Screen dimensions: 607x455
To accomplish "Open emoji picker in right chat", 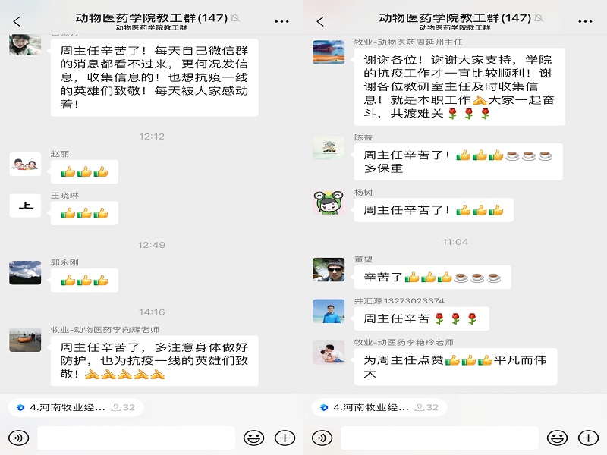I will point(557,438).
